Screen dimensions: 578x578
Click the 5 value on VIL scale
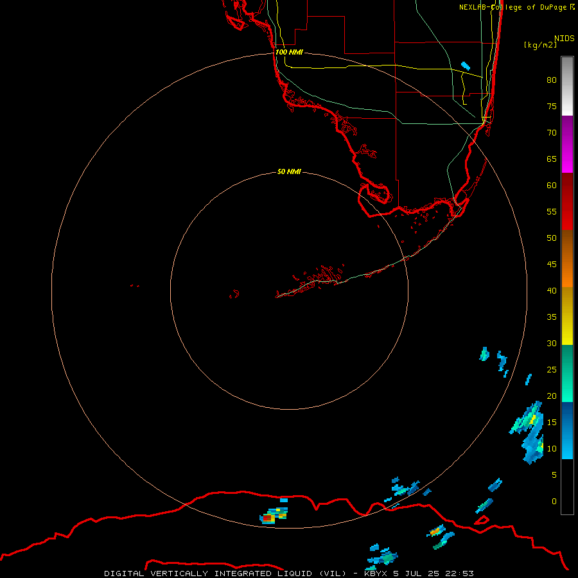pos(554,475)
